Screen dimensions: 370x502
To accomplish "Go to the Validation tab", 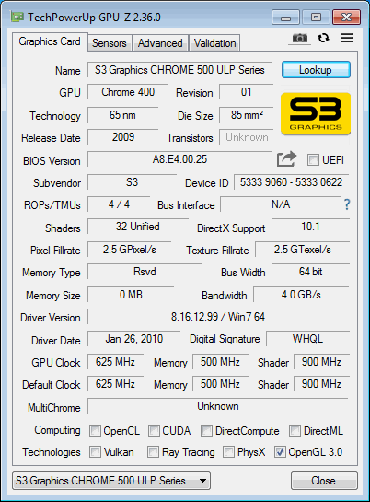I will [214, 43].
